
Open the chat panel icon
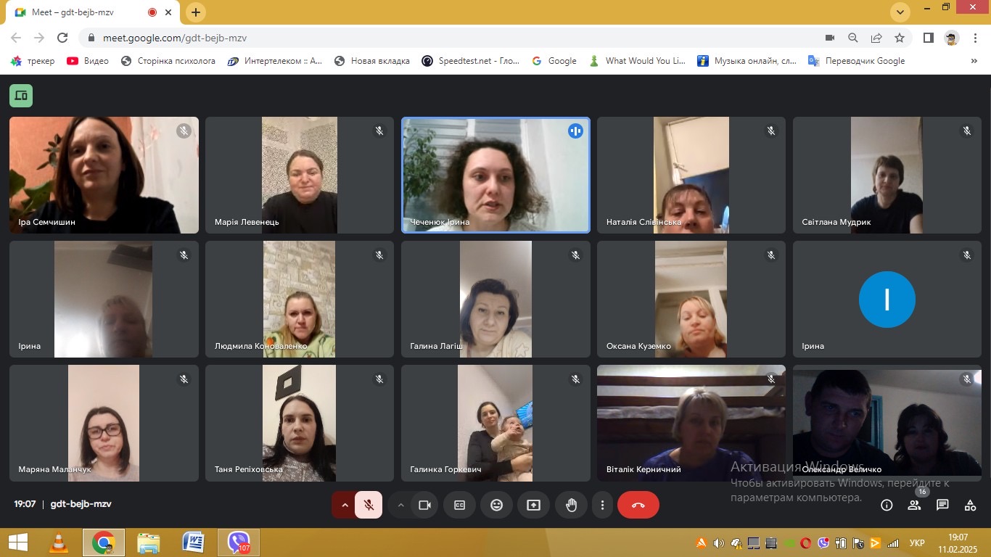click(x=942, y=506)
